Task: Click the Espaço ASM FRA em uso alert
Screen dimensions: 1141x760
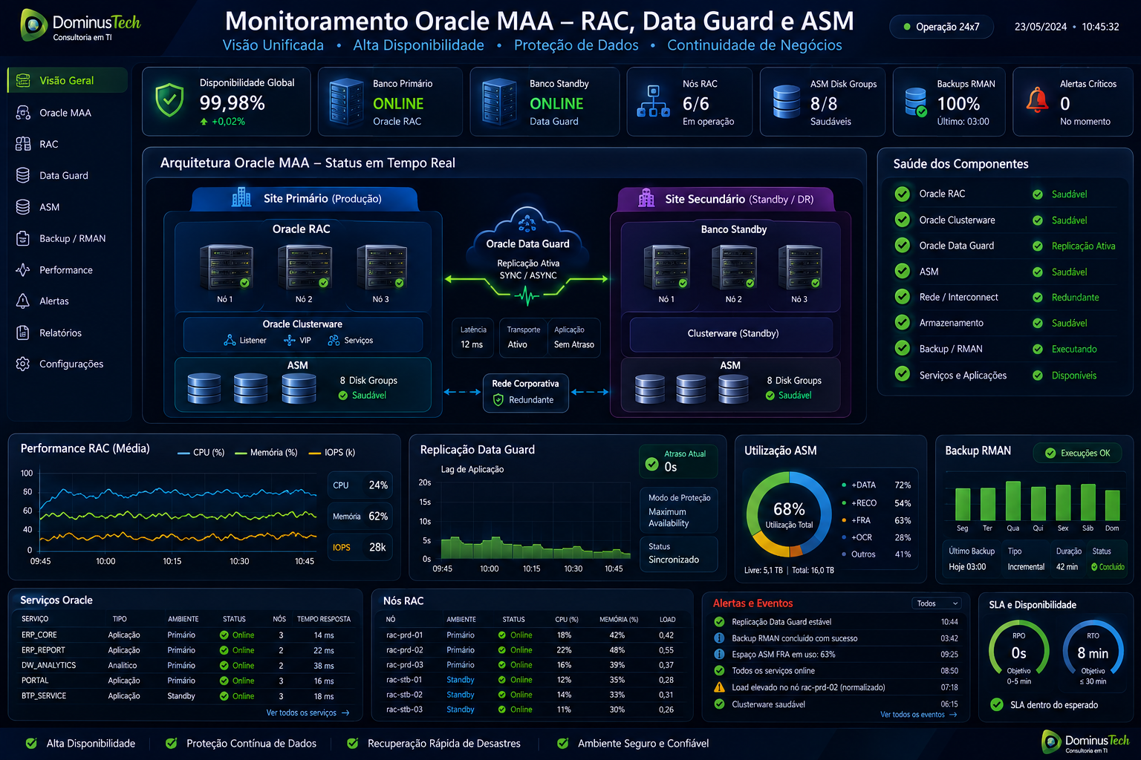Action: click(784, 655)
